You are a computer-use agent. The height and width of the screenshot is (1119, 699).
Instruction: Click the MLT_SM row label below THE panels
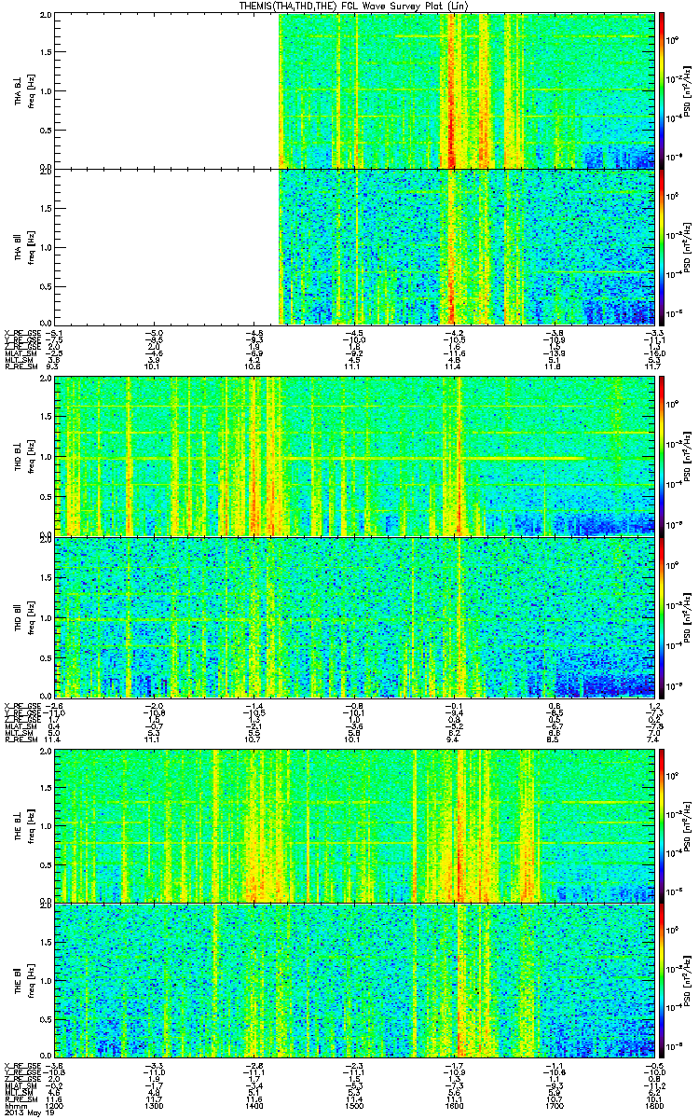click(x=17, y=1093)
